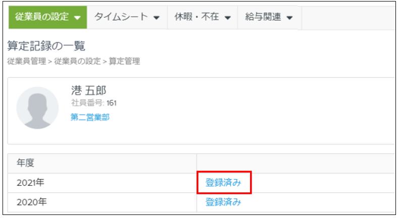The width and height of the screenshot is (398, 218).
Task: Expand the 従業員の設定 dropdown arrow
Action: point(77,18)
